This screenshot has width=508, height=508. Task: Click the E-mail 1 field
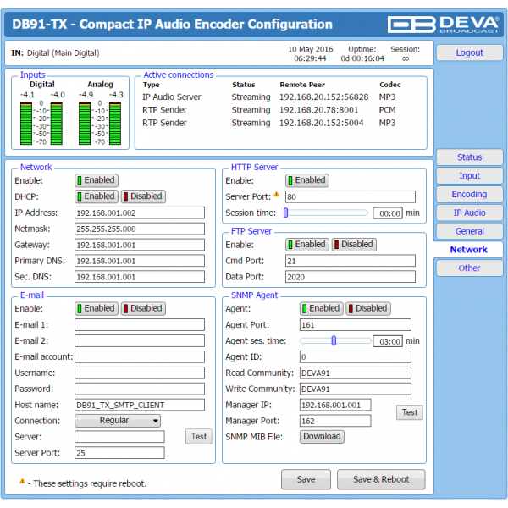coord(140,324)
